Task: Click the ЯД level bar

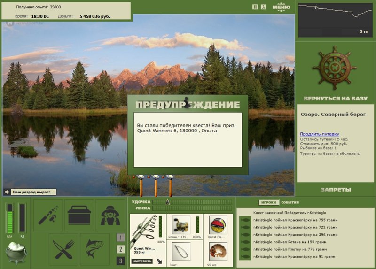Action: [x=22, y=218]
